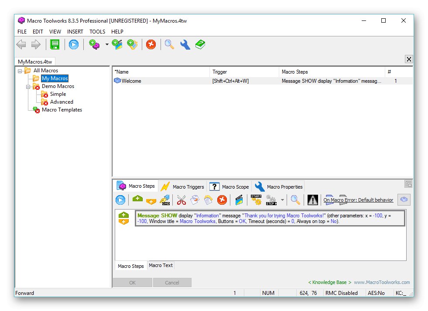
Task: Collapse the All Macros tree node
Action: [x=20, y=71]
